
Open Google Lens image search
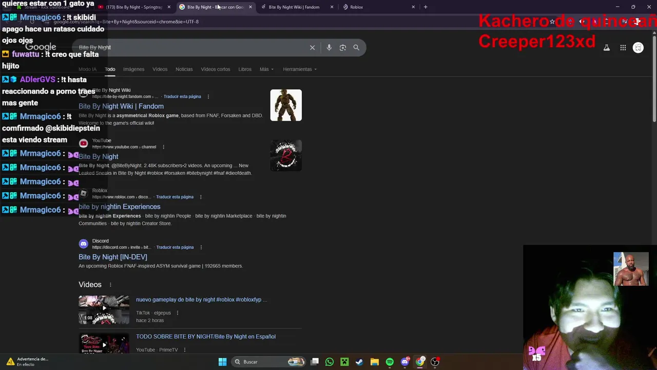coord(343,47)
